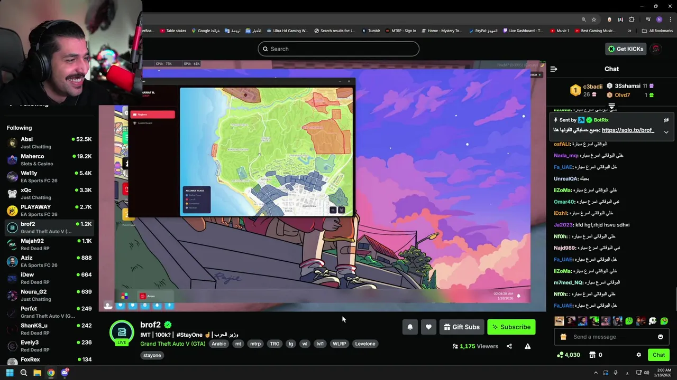The height and width of the screenshot is (380, 677).
Task: Open Table stakes bookmark
Action: 173,31
